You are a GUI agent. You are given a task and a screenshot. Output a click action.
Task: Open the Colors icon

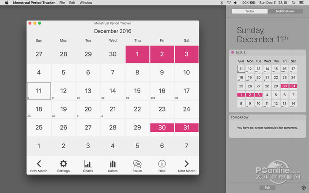113,163
